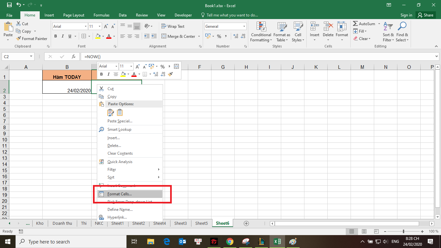Viewport: 441px width, 248px height.
Task: Click the Save icon in title bar
Action: tap(9, 5)
